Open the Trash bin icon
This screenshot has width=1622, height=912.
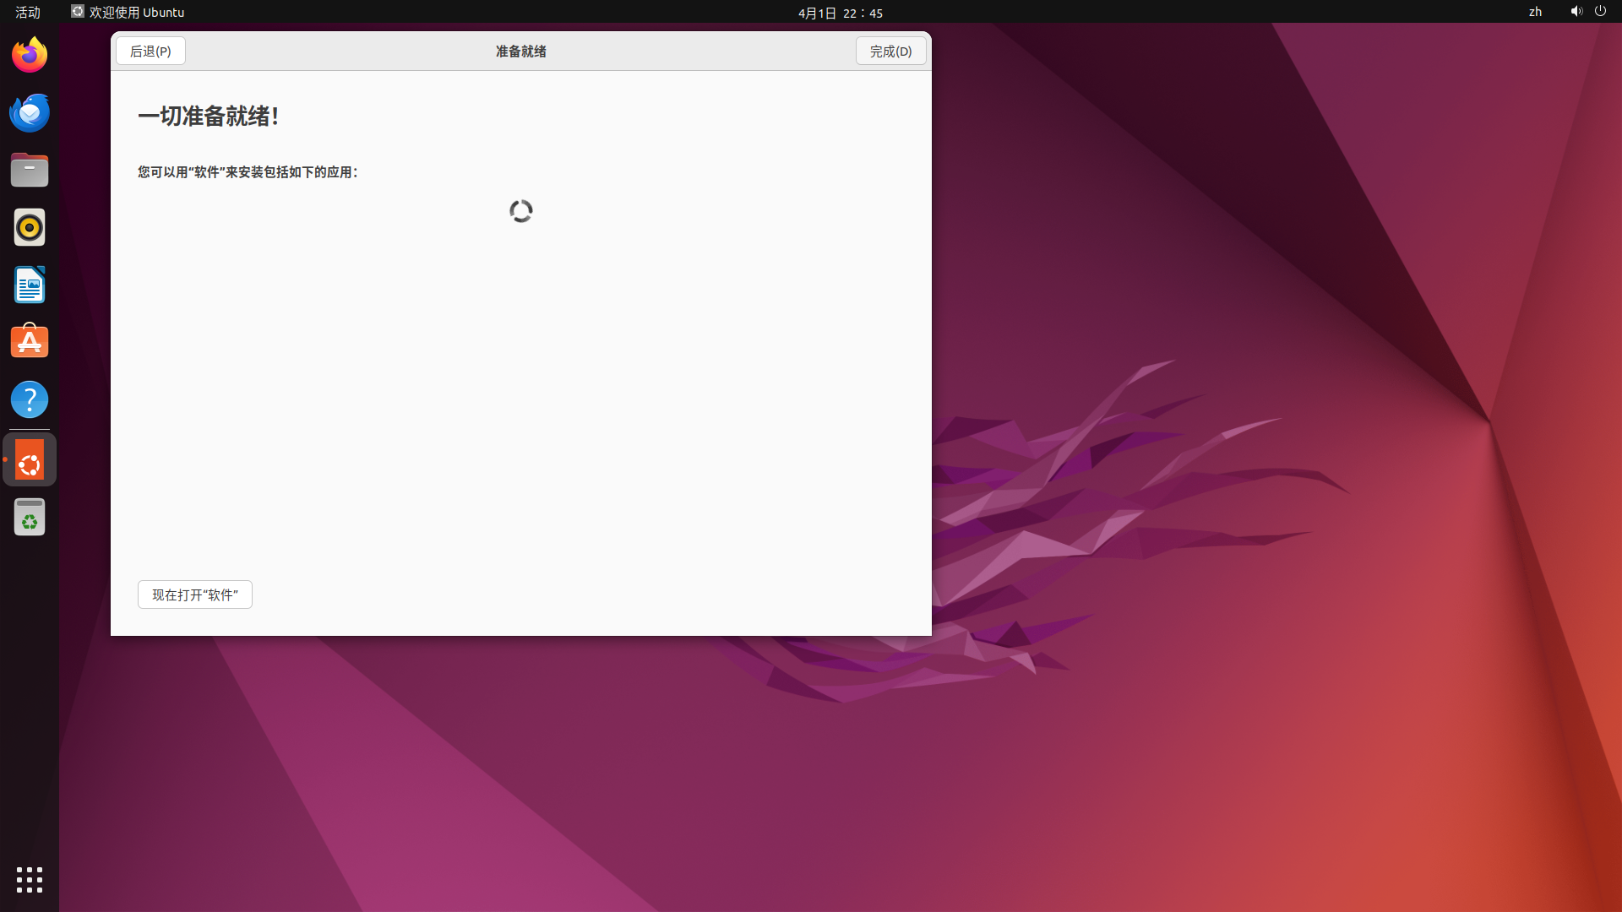(30, 518)
